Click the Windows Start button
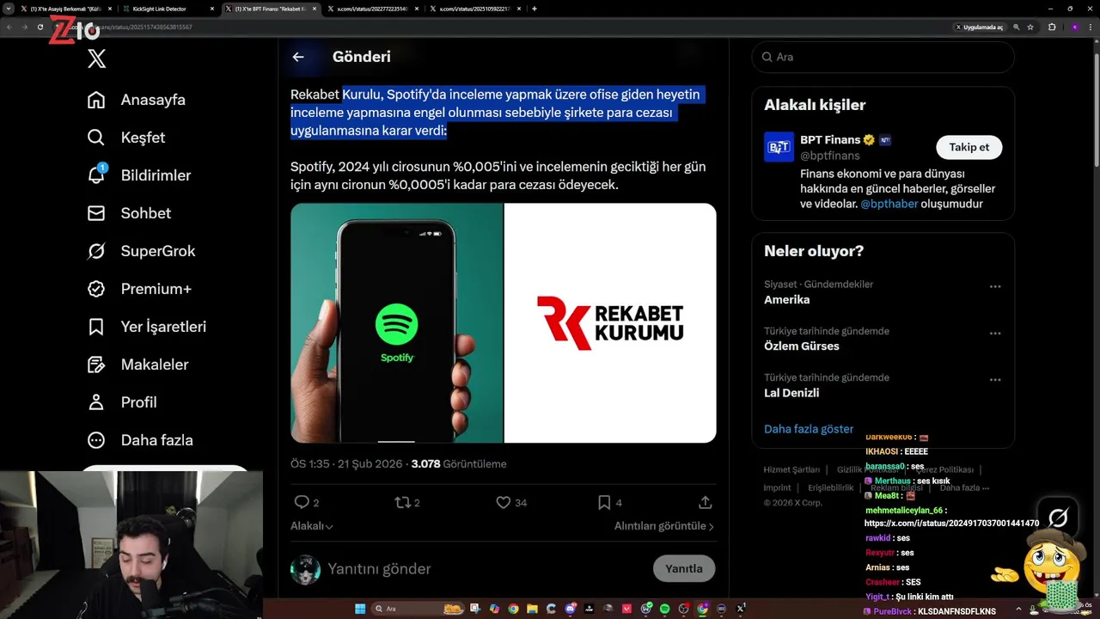Image resolution: width=1100 pixels, height=619 pixels. point(360,609)
